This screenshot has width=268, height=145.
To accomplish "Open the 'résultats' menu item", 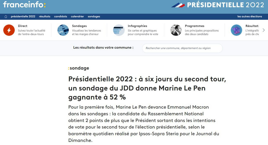I will pos(44,17).
